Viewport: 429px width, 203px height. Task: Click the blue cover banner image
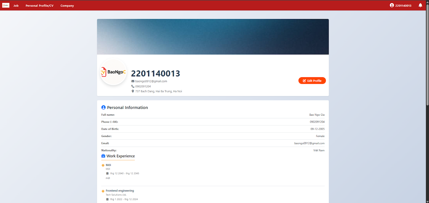(213, 37)
